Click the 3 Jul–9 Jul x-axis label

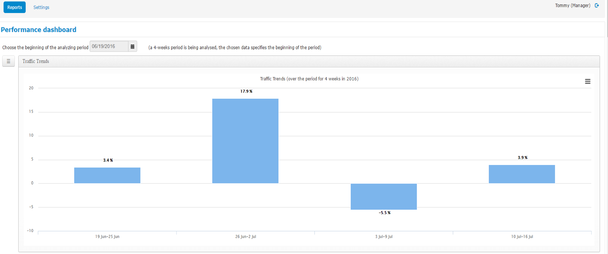tap(384, 237)
